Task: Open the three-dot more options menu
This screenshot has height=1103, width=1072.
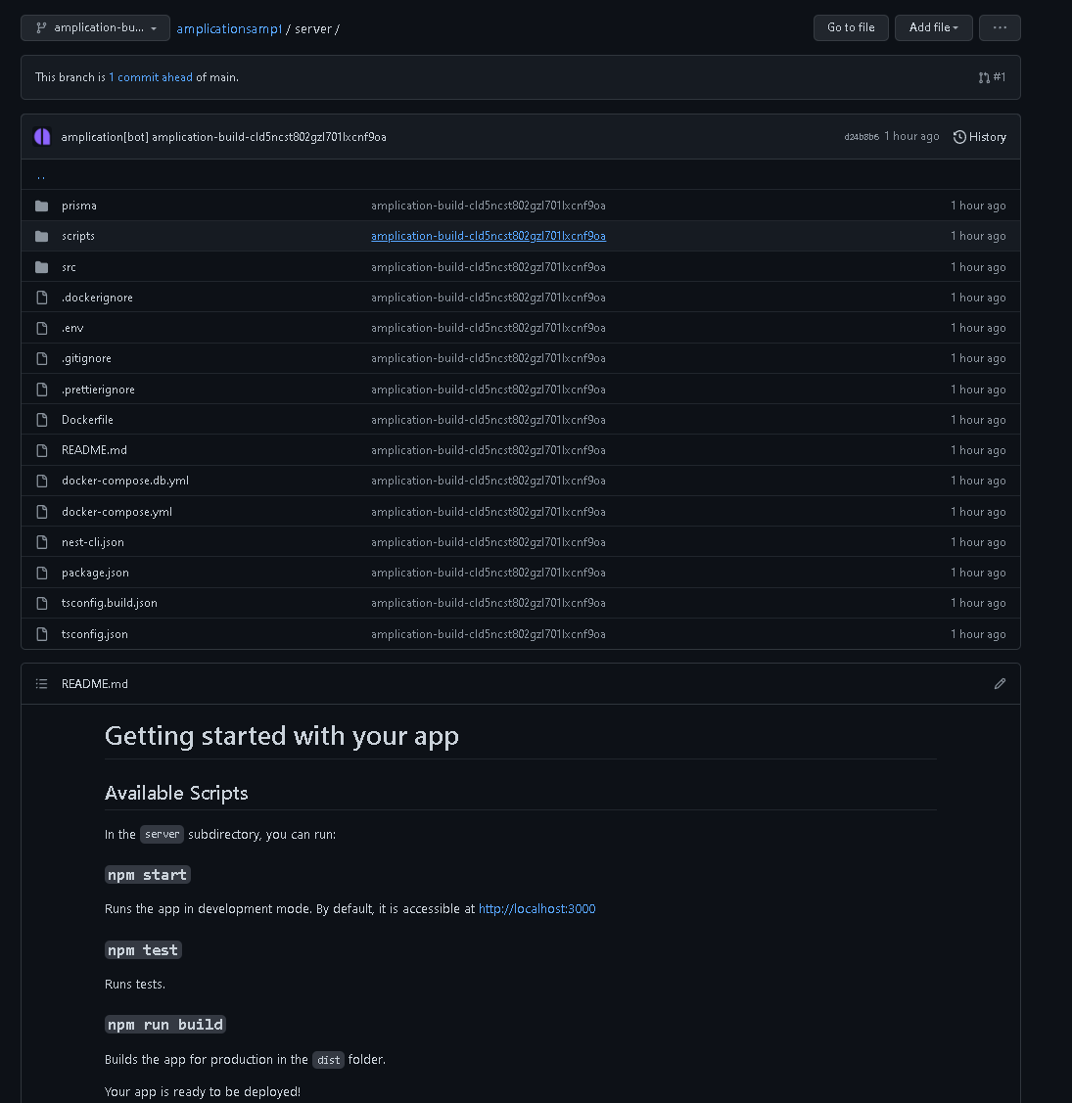Action: (1000, 28)
